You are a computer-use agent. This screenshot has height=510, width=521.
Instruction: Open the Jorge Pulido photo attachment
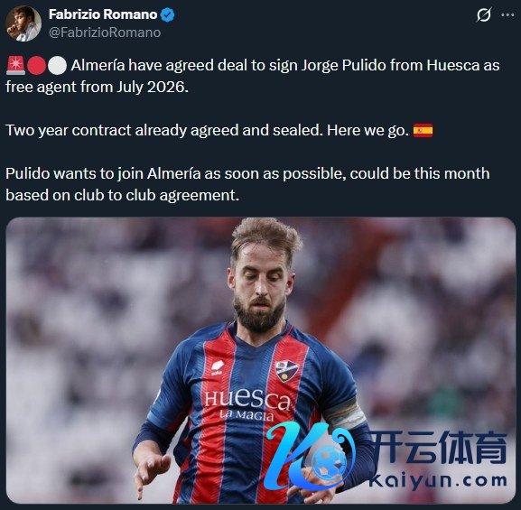pos(261,360)
